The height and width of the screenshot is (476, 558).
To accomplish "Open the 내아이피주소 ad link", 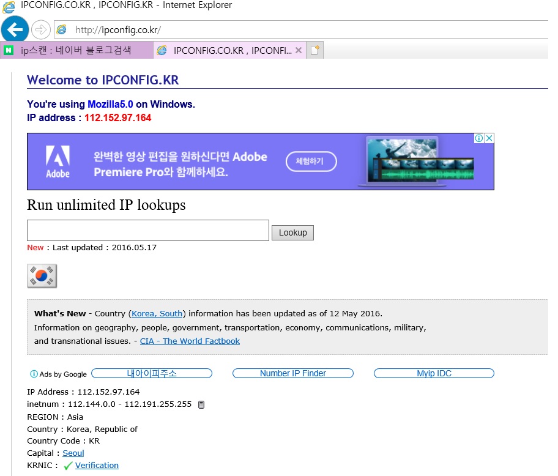I will click(x=152, y=373).
